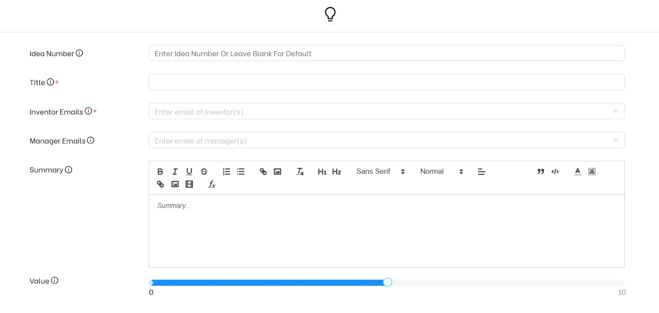Open the text alignment picker
This screenshot has height=313, width=659.
coord(481,172)
